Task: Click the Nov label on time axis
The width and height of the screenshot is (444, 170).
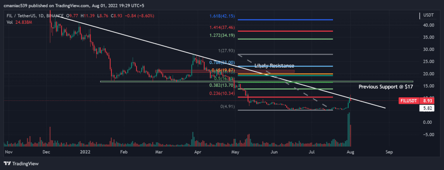Action: click(x=9, y=152)
